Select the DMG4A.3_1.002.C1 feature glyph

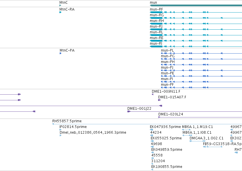(x=198, y=141)
